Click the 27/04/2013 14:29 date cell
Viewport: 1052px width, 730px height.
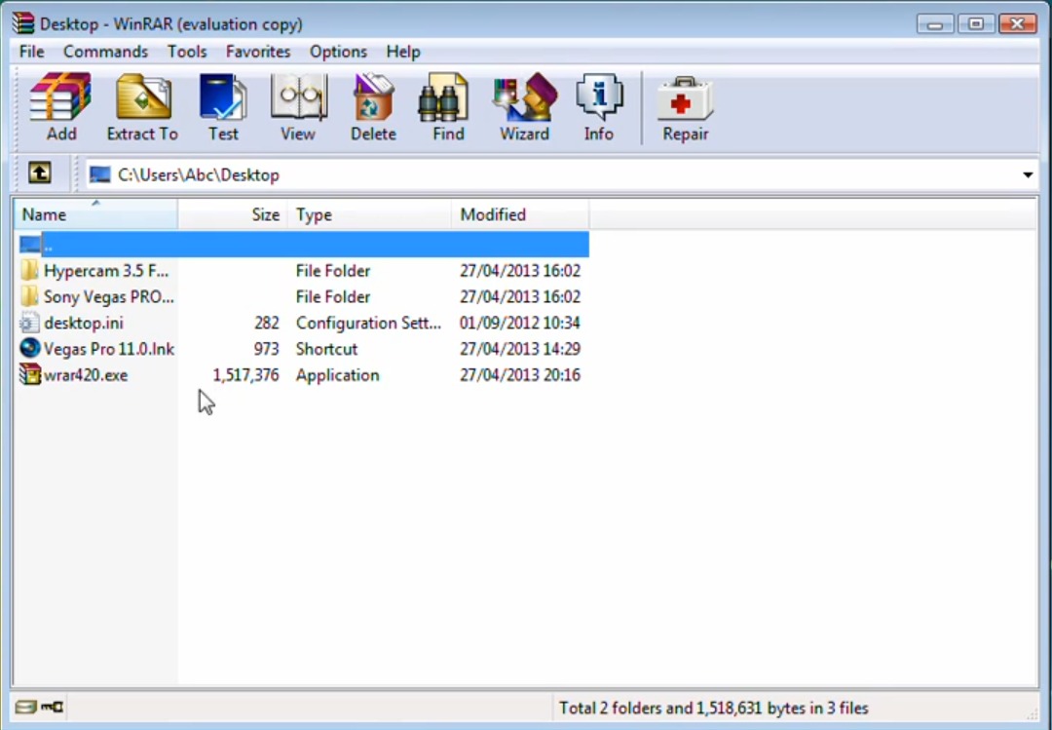[x=520, y=349]
